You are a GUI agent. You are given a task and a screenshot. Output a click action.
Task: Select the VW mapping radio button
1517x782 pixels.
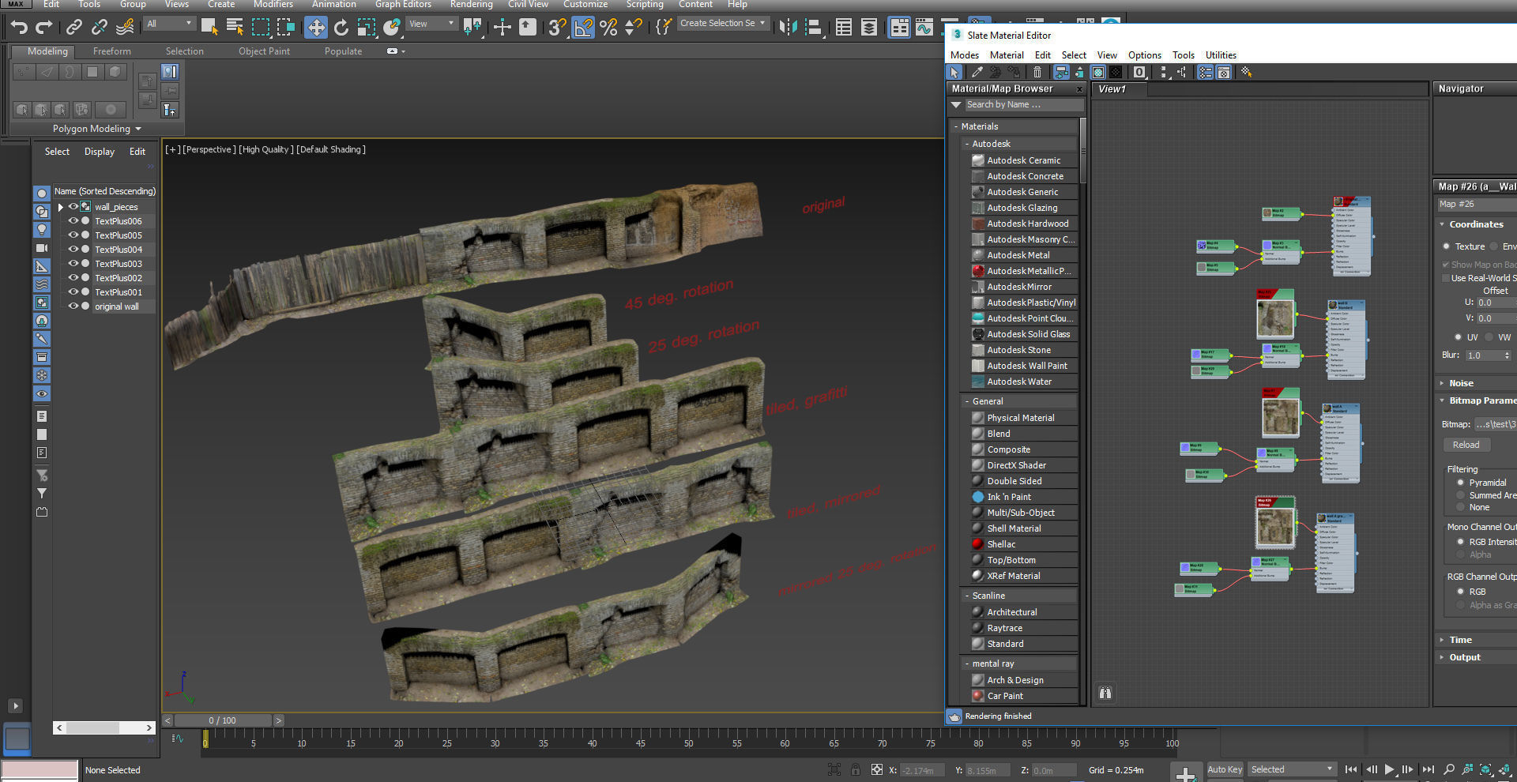pyautogui.click(x=1489, y=337)
